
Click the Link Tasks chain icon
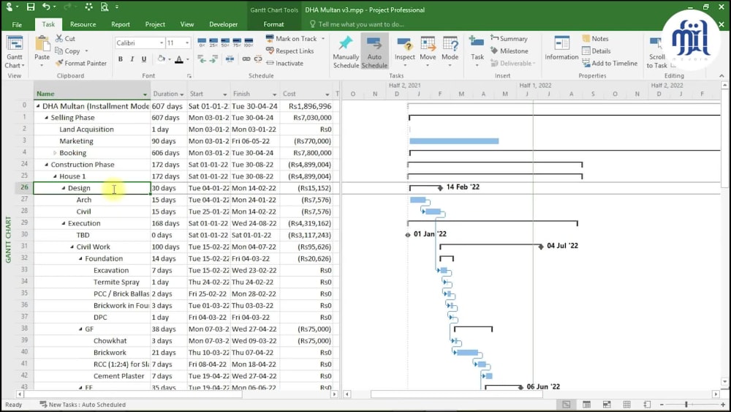tap(246, 59)
